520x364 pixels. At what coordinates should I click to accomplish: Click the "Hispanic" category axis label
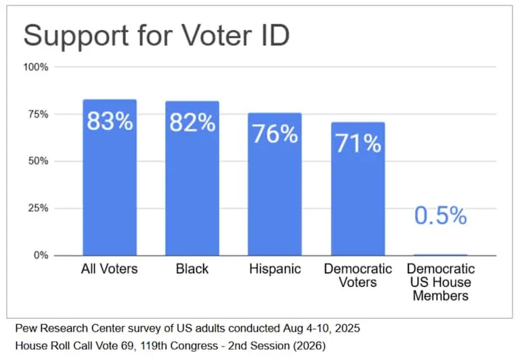point(275,269)
